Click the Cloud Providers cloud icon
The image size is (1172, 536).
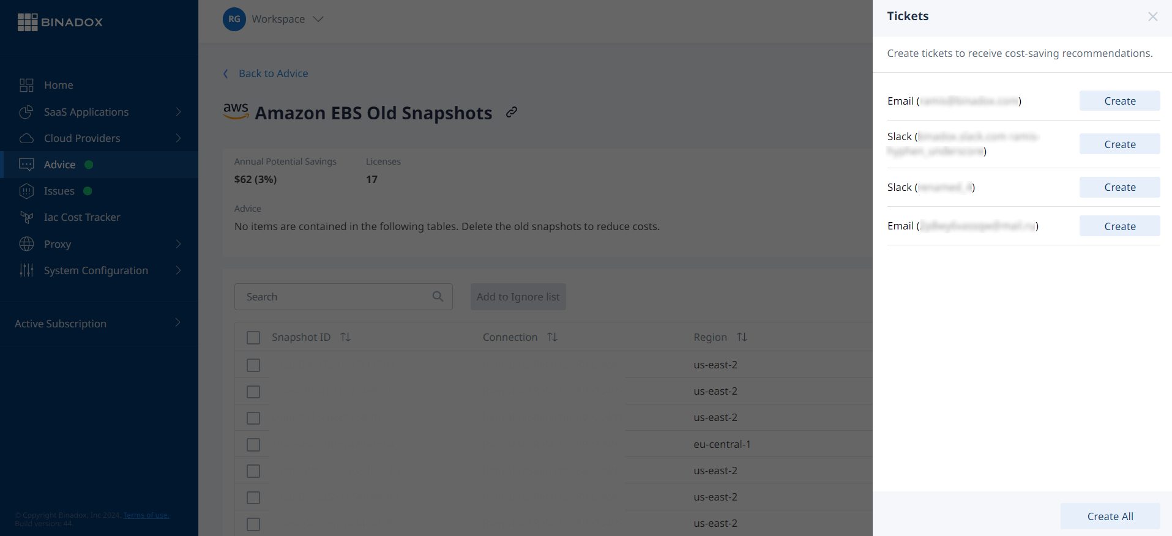coord(26,138)
